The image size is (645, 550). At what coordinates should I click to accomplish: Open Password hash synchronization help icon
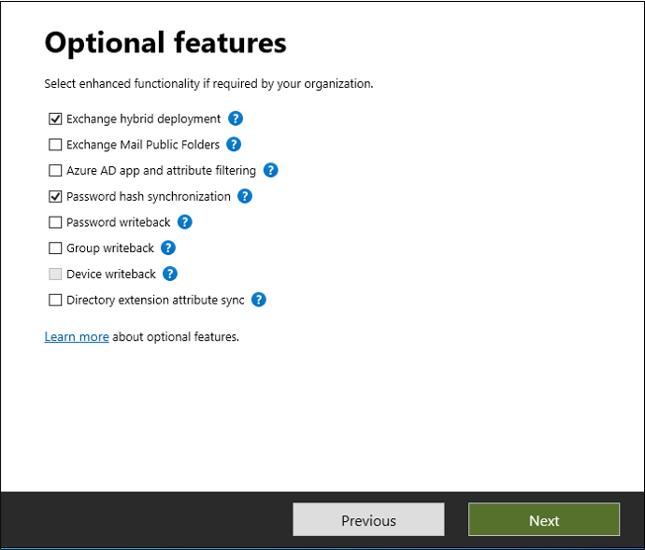[245, 196]
